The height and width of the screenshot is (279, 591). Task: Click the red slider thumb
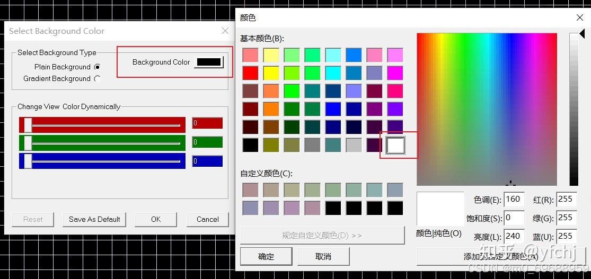28,125
